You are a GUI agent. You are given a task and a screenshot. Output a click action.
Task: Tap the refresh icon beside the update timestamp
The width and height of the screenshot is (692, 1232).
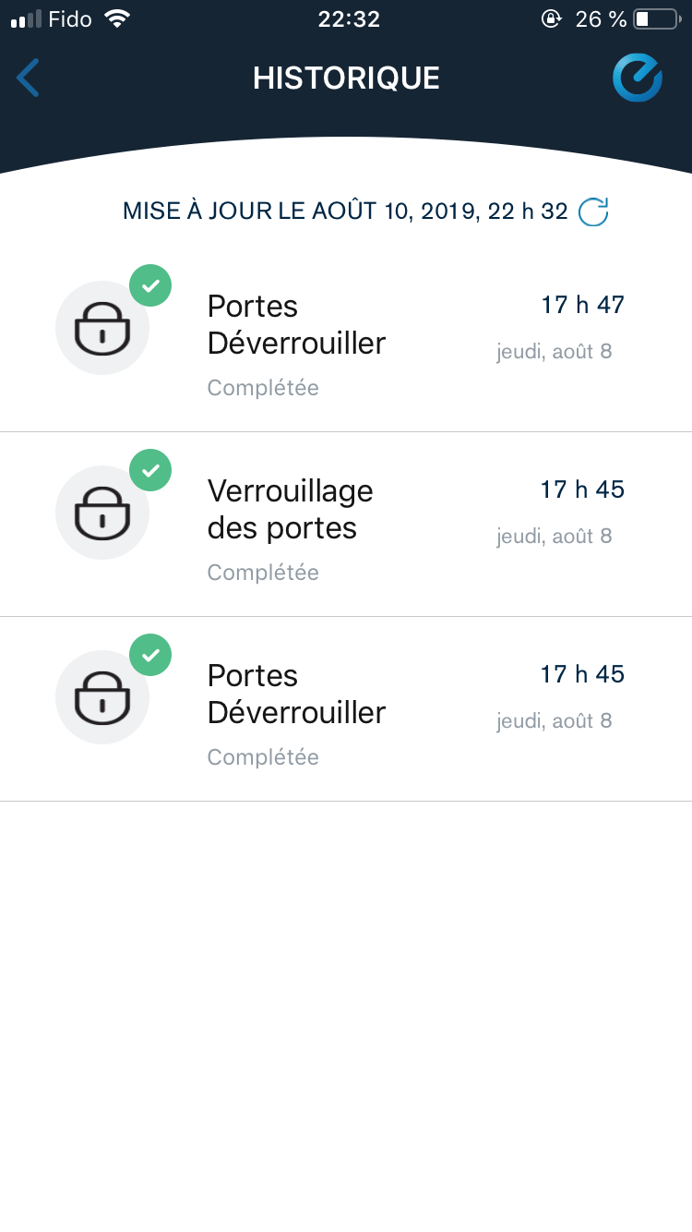593,211
